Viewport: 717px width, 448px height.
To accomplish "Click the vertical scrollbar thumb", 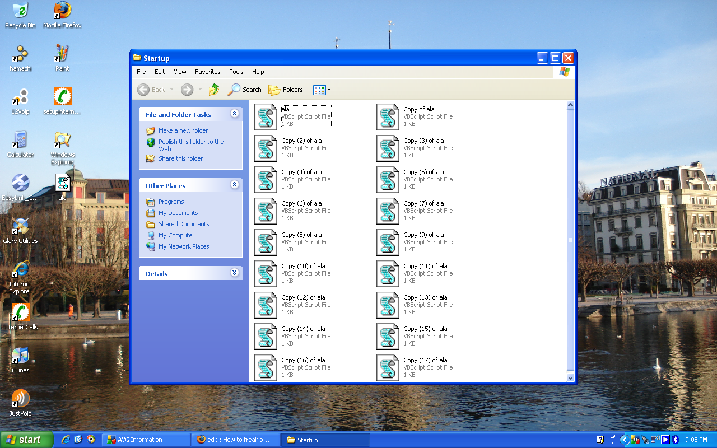I will click(571, 240).
